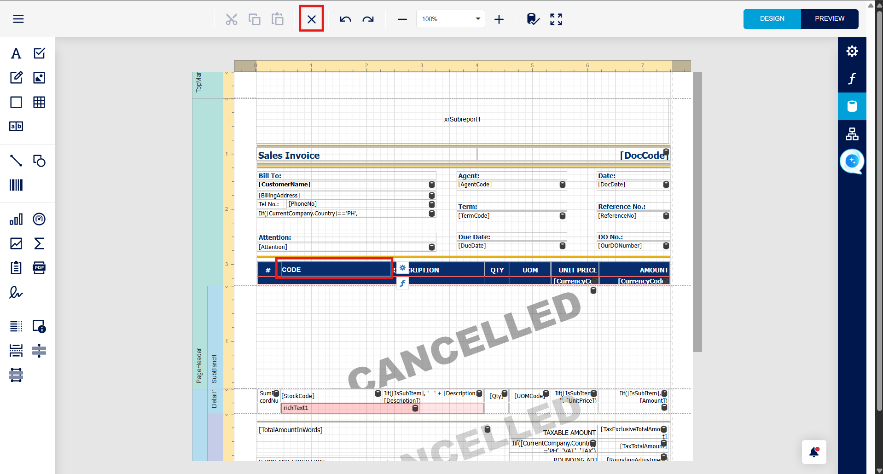
Task: Open the smart tag gear beside CODE cell
Action: point(402,268)
